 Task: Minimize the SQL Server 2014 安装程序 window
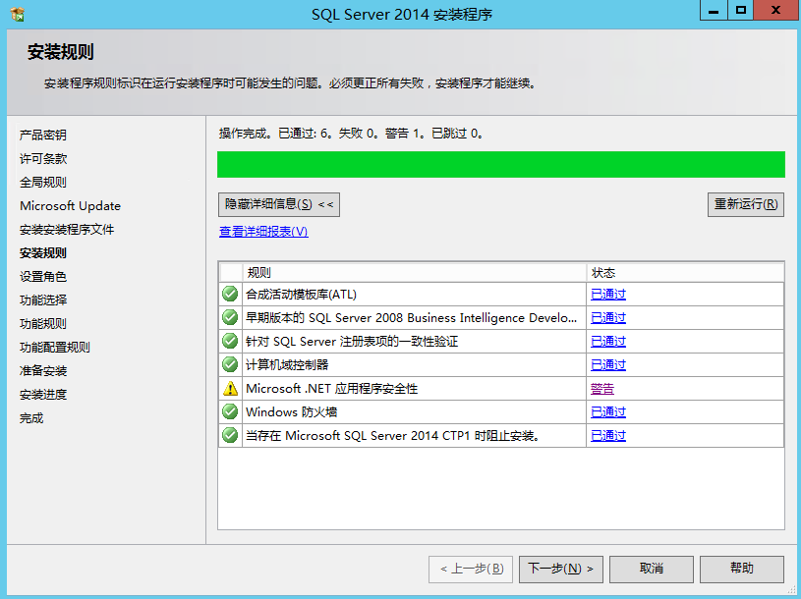coord(714,10)
